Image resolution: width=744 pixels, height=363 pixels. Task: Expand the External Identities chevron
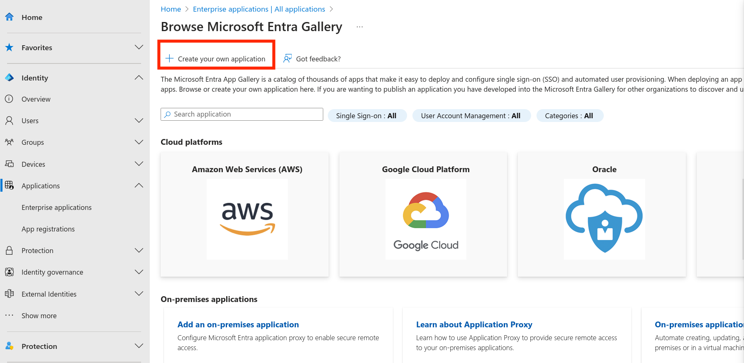[x=139, y=294]
